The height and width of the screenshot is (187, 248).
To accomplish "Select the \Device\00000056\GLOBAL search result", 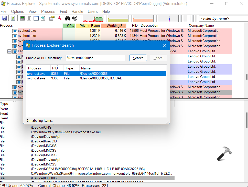I will click(x=101, y=78).
